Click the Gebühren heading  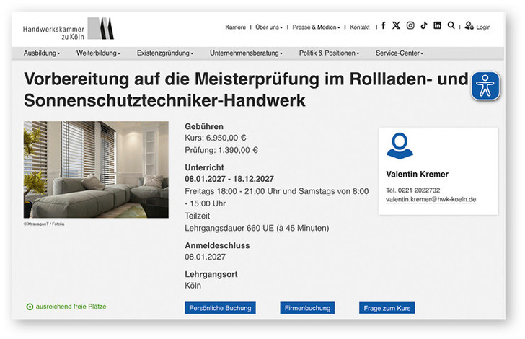(x=204, y=127)
